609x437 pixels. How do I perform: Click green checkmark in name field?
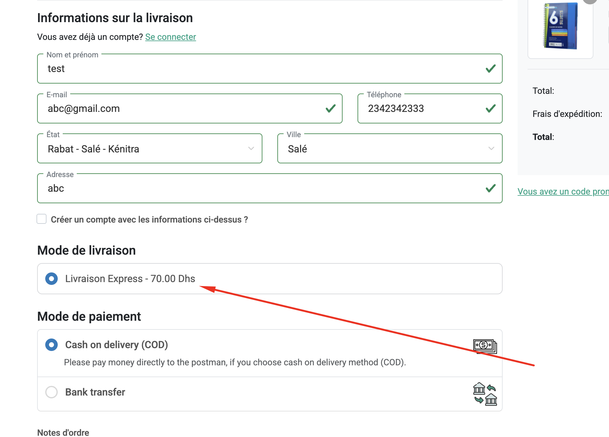pos(490,69)
